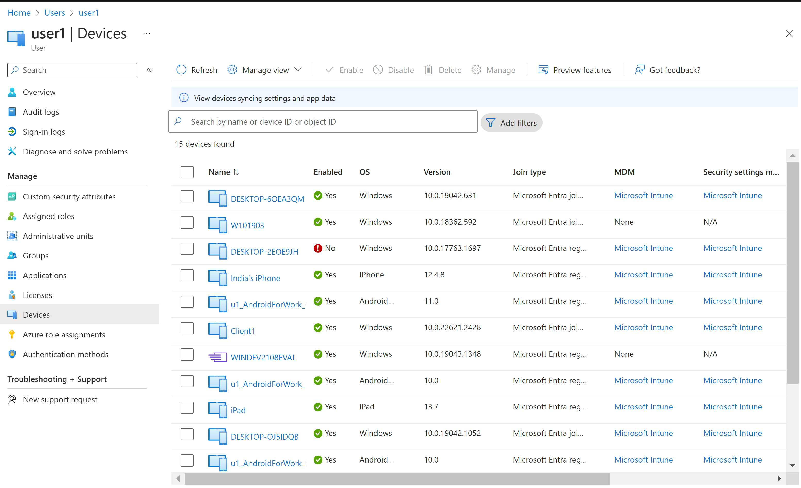
Task: Click the info icon in the sync banner
Action: (x=184, y=98)
